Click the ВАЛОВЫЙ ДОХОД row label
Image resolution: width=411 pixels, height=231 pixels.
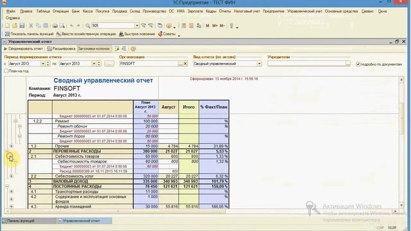point(71,181)
